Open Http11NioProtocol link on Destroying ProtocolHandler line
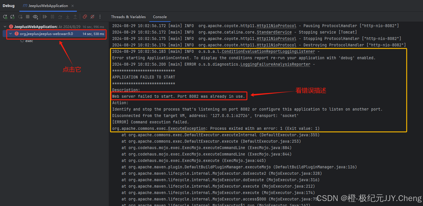Screen dimensions: 423x206 pos(276,45)
